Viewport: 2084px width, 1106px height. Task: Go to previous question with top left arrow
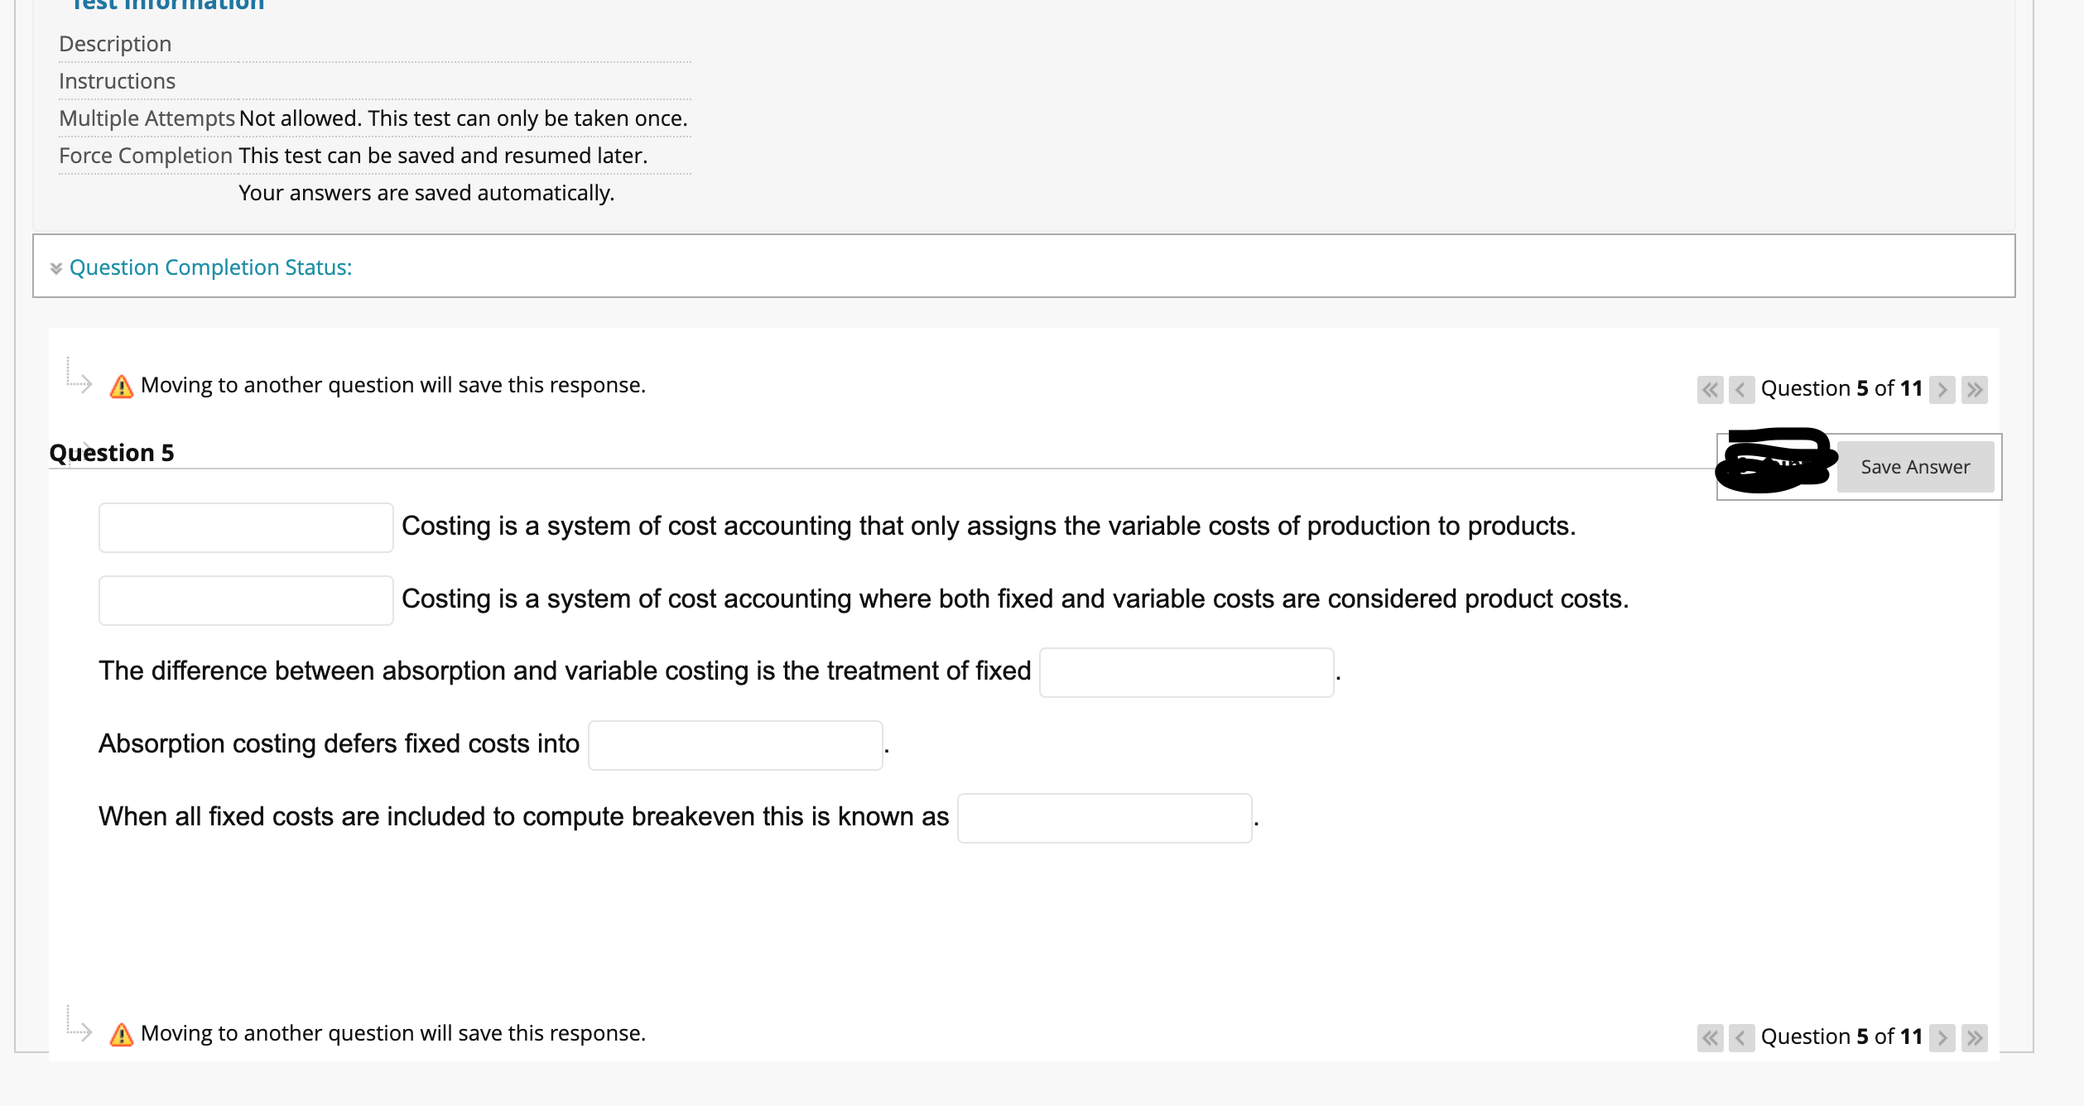click(1741, 389)
